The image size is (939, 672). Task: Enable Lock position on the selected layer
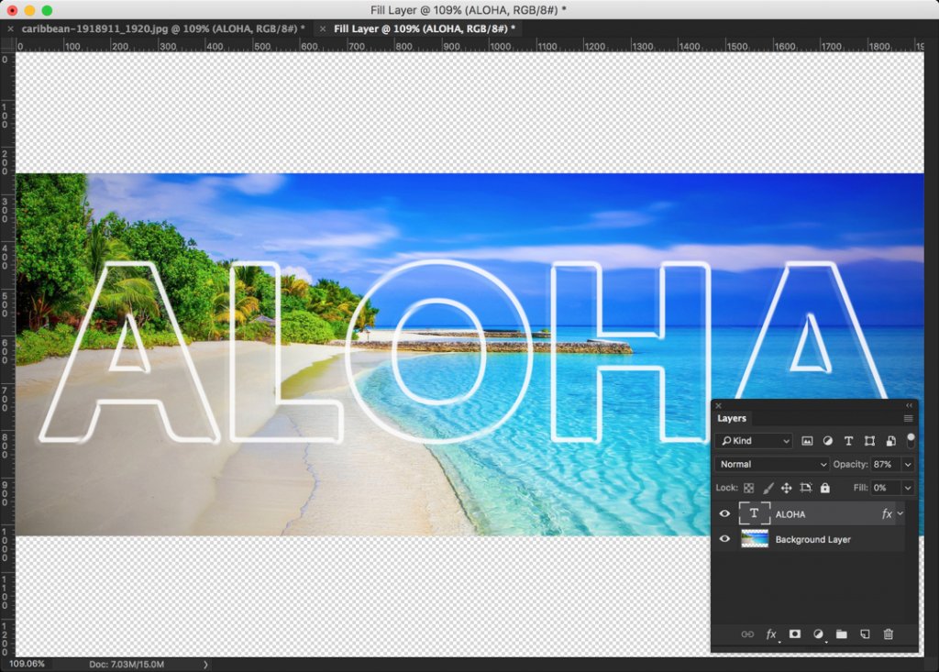(x=788, y=488)
